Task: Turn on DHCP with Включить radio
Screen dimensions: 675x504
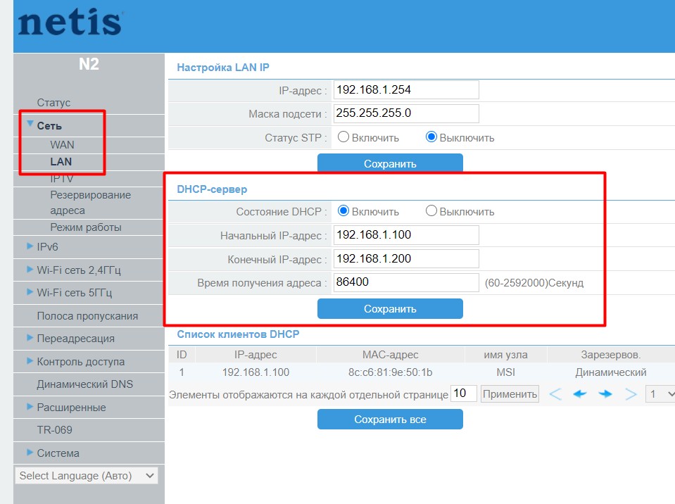Action: tap(343, 211)
